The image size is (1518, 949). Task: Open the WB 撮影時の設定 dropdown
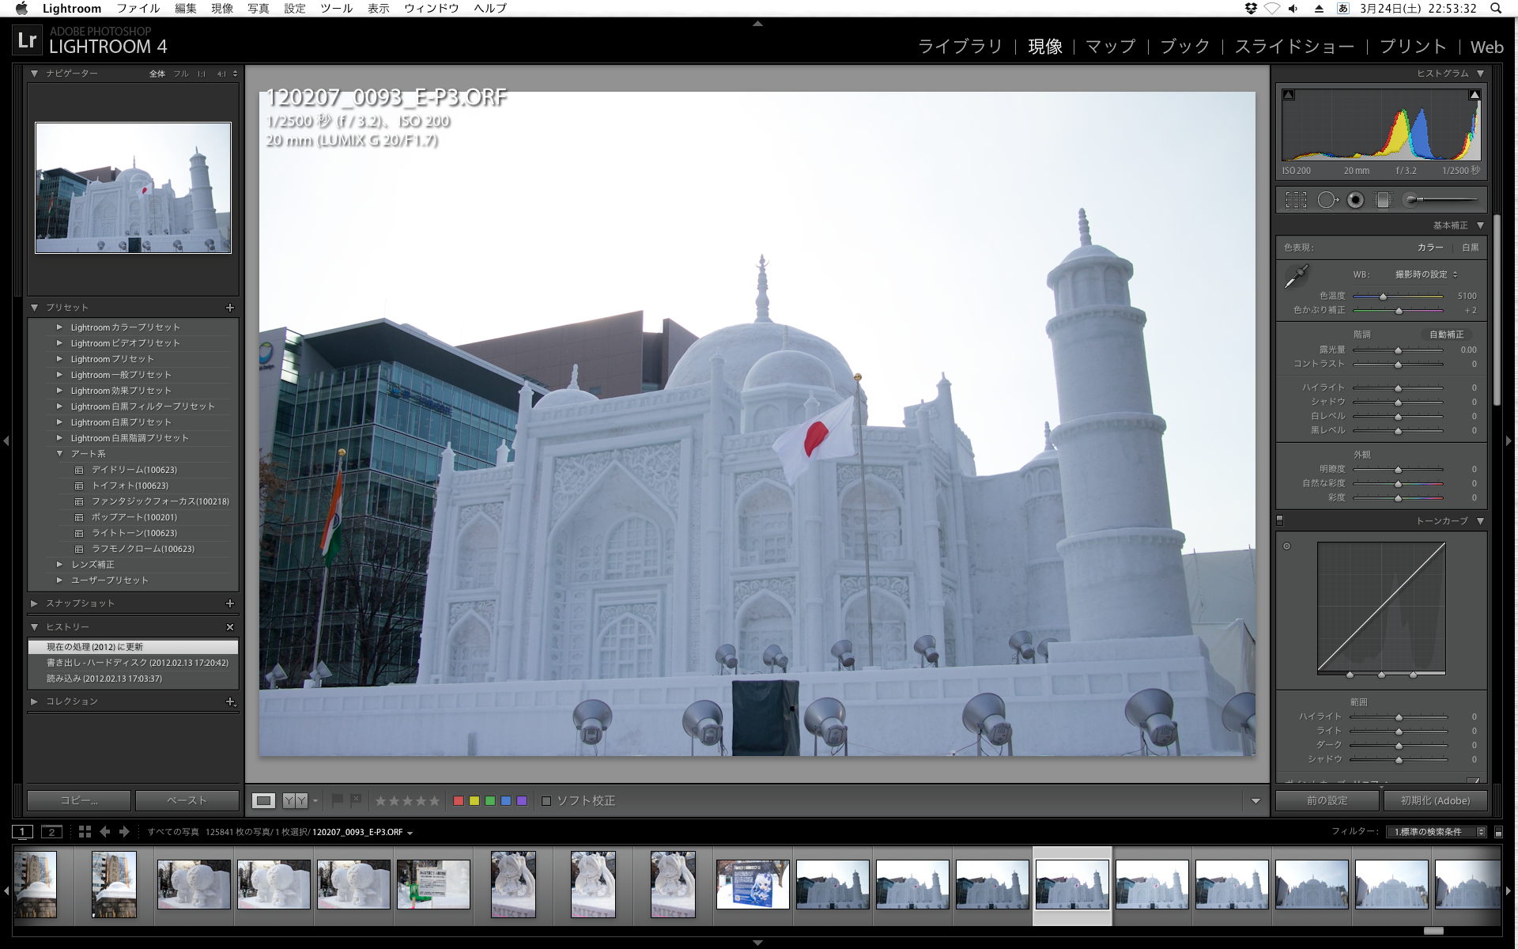(x=1425, y=274)
